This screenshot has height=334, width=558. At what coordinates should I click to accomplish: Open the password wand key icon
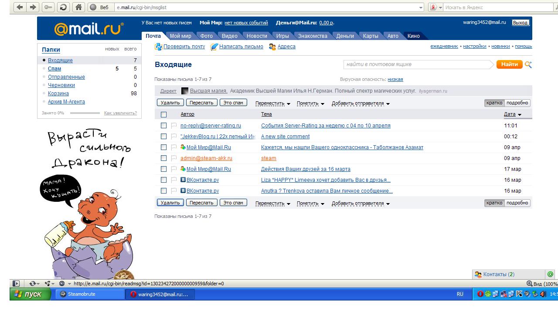tap(48, 7)
